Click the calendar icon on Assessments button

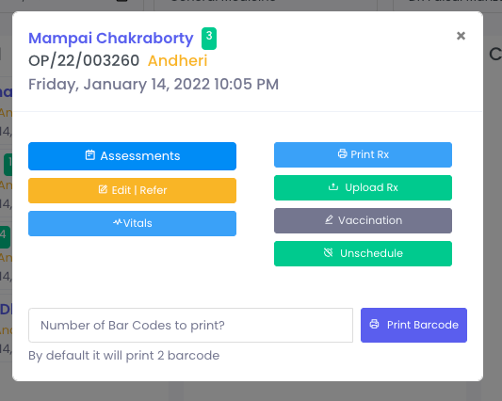90,155
